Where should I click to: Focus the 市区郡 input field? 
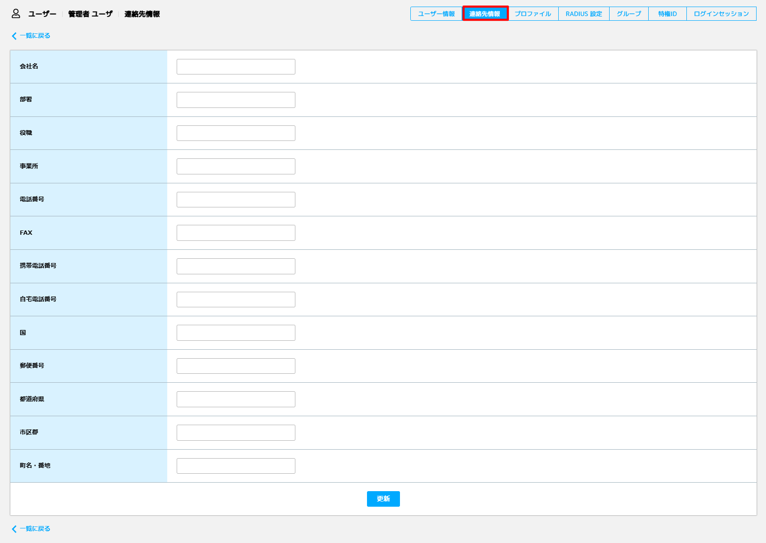click(x=236, y=433)
